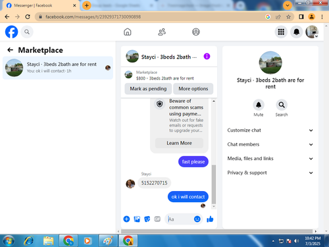Image resolution: width=329 pixels, height=247 pixels.
Task: Open Windows Start button
Action: tap(9, 241)
